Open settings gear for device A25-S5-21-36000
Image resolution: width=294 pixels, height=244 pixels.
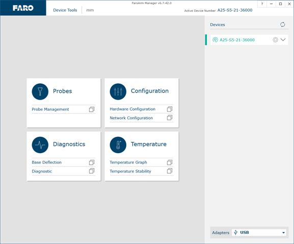pos(275,40)
